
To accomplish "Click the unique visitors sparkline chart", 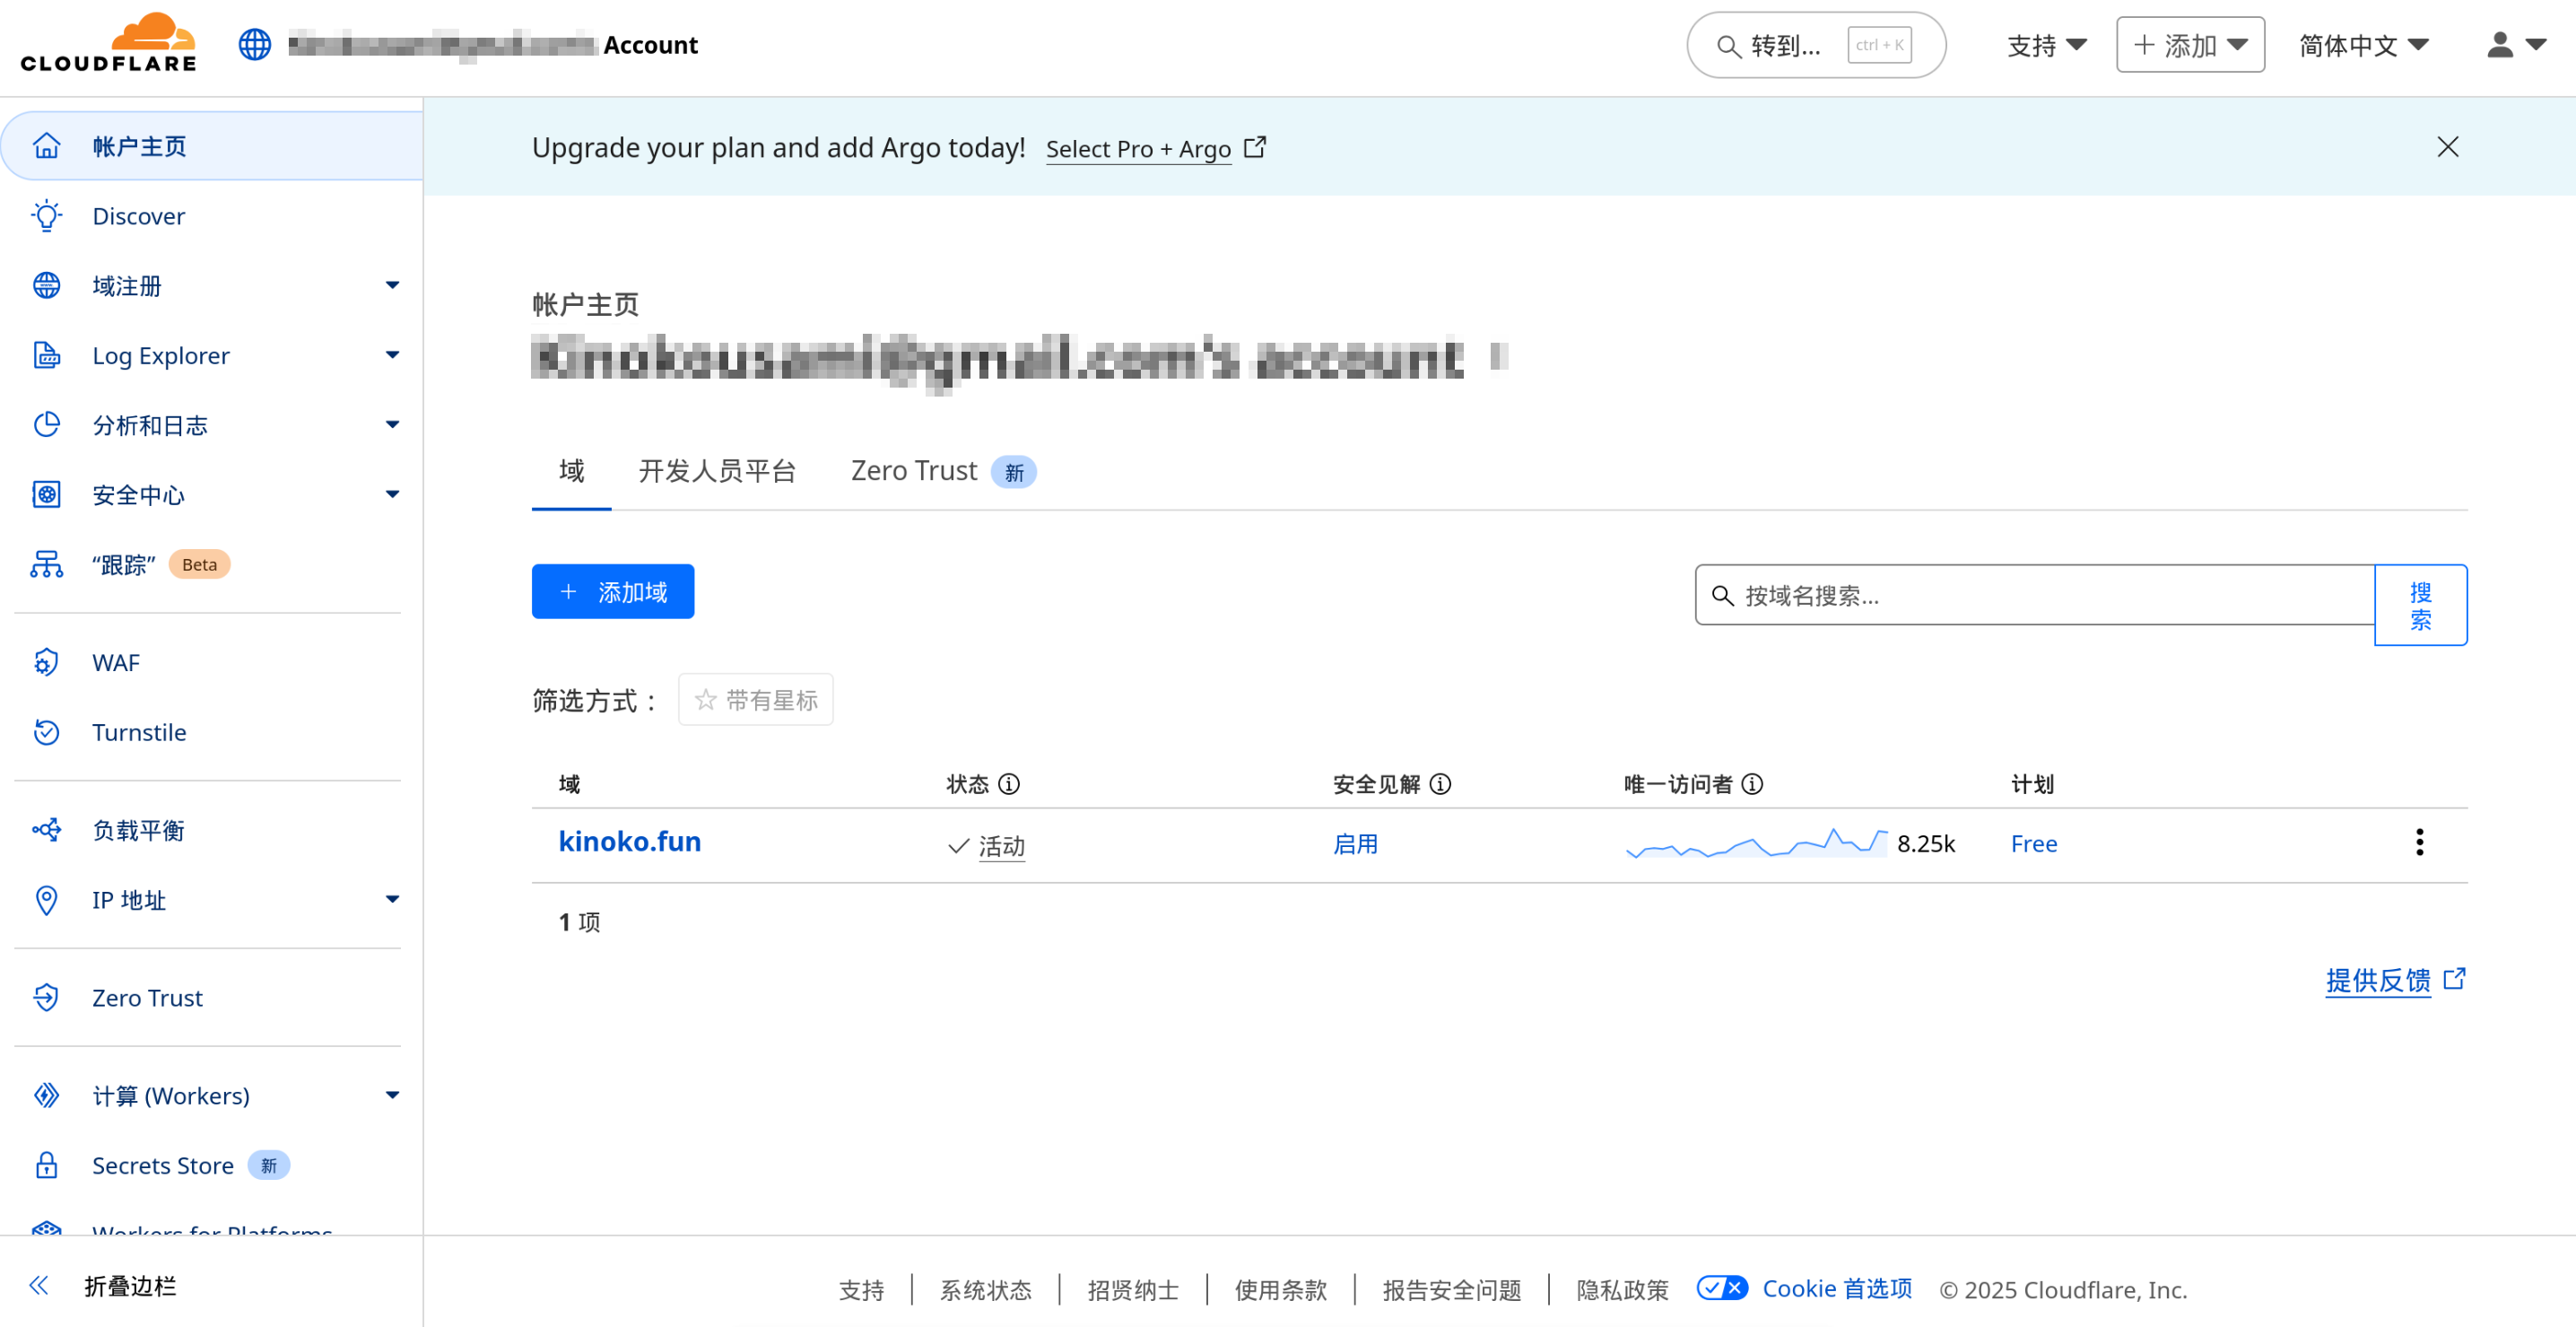I will coord(1756,843).
